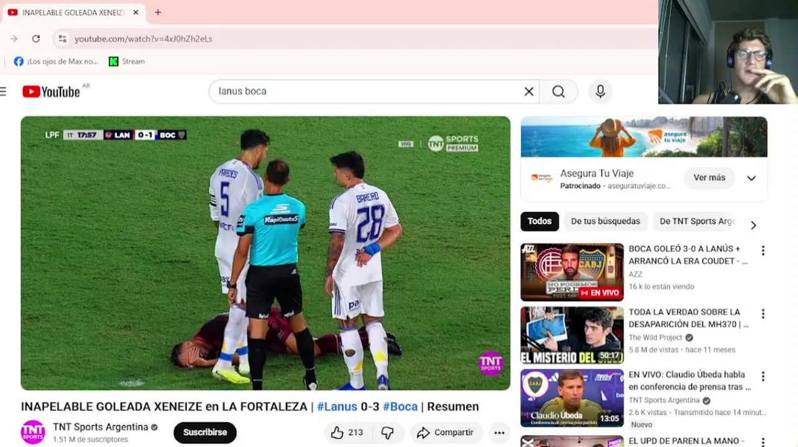
Task: Subscribe with the Suscribirse button
Action: pyautogui.click(x=205, y=432)
